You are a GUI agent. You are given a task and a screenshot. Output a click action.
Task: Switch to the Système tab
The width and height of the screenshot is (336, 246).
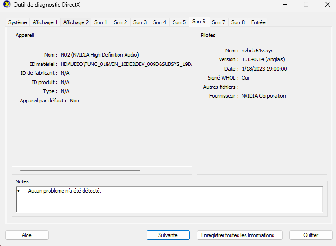(x=18, y=22)
